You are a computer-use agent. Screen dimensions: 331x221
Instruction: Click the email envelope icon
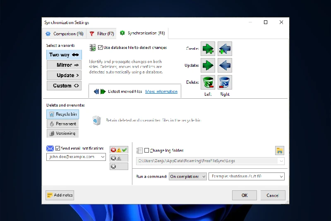(50, 148)
